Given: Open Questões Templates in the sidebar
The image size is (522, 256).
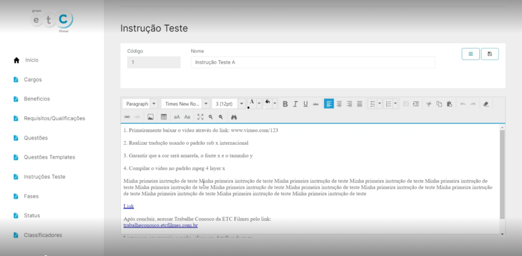Looking at the screenshot, I should (49, 157).
